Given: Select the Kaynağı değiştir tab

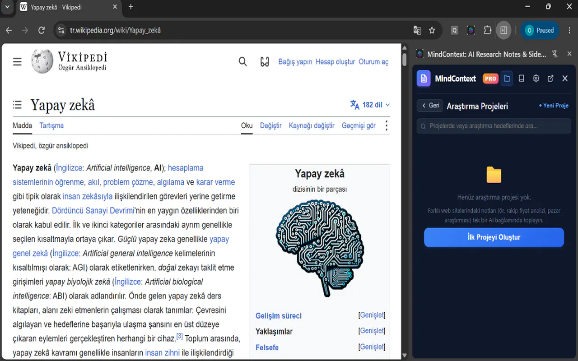Looking at the screenshot, I should pos(312,125).
